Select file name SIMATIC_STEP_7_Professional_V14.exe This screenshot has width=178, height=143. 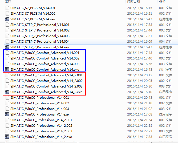click(40, 47)
